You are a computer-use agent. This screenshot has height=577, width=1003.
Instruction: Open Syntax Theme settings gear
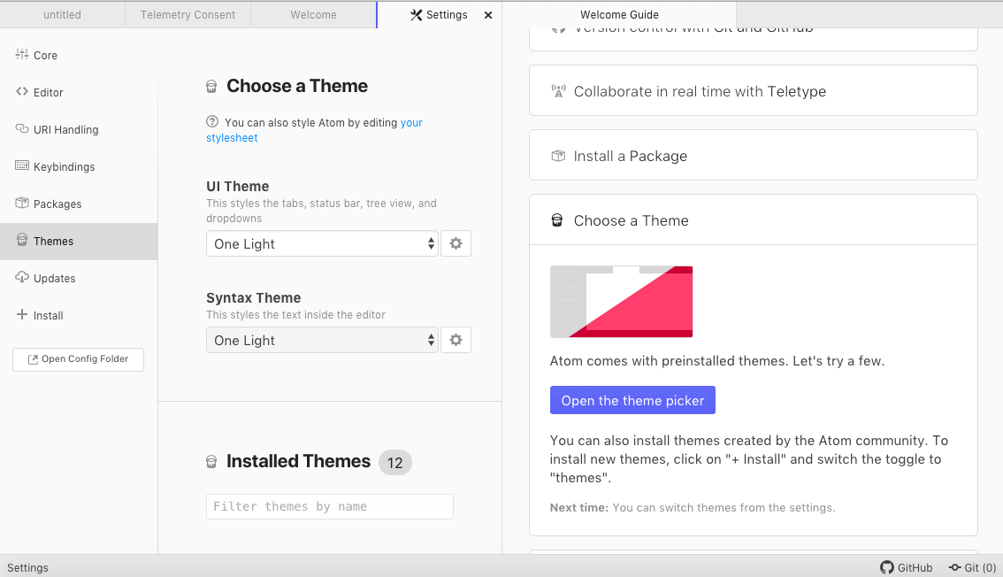click(456, 340)
